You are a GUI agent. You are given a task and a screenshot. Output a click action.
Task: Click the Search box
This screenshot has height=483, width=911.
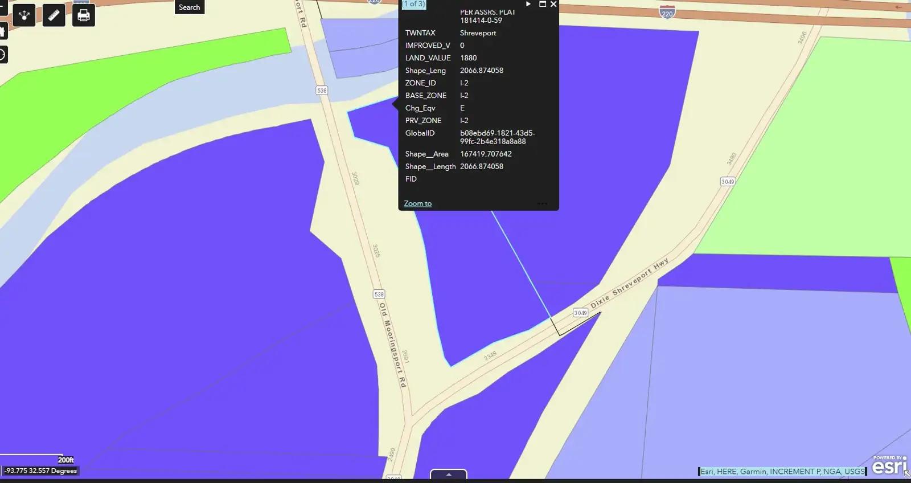pyautogui.click(x=190, y=7)
